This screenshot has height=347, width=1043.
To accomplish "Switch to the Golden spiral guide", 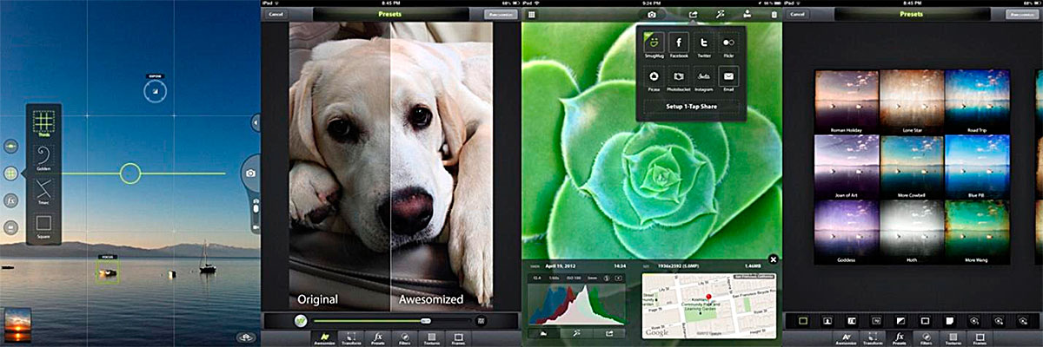I will click(43, 156).
